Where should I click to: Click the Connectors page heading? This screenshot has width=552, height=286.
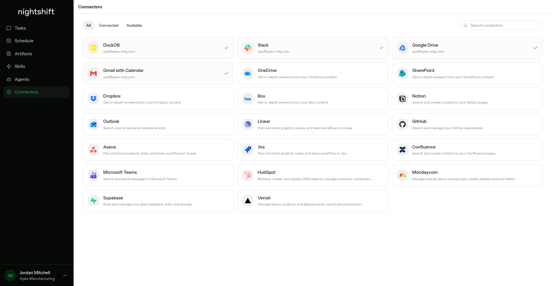90,7
